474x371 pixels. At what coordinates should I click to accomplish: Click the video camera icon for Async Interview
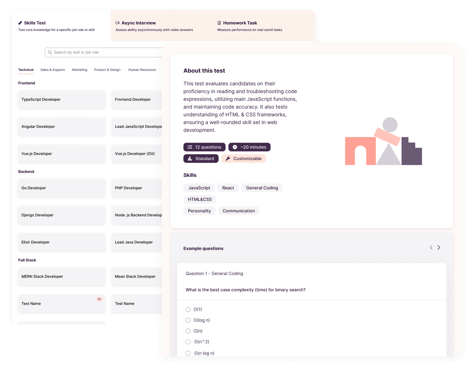tap(118, 23)
